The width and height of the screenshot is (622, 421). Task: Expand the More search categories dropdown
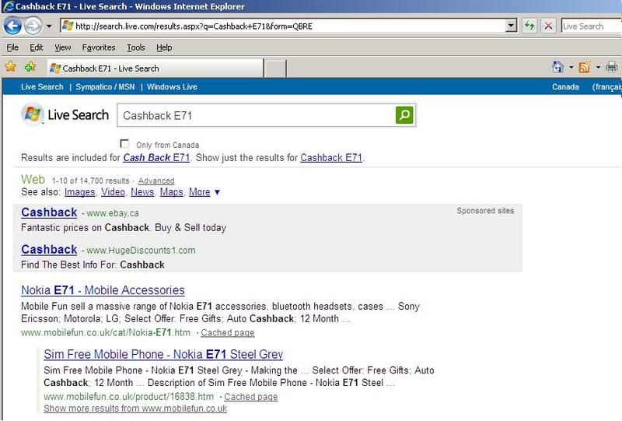coord(204,192)
